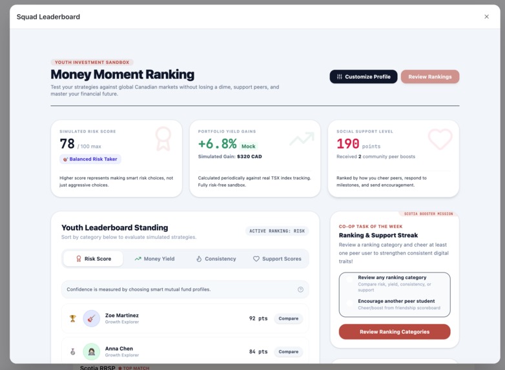
Task: Click the trophy icon for Zoe Martinez
Action: click(73, 318)
